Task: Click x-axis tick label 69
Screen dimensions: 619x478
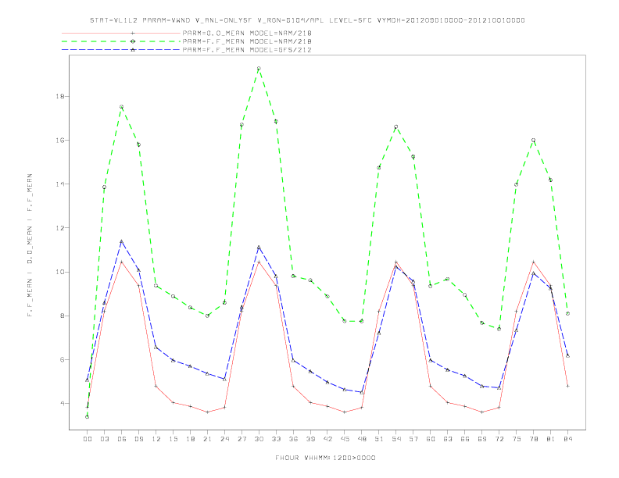Action: (x=482, y=439)
